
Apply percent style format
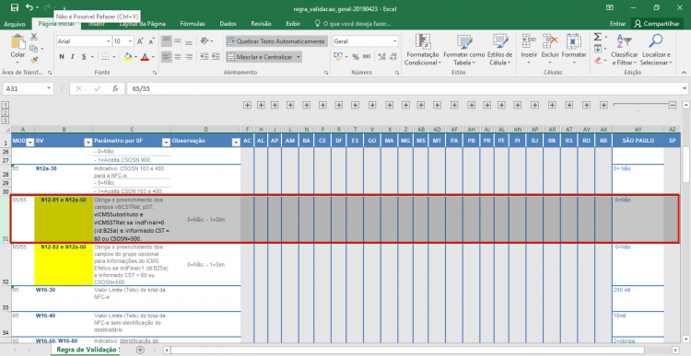(x=356, y=57)
